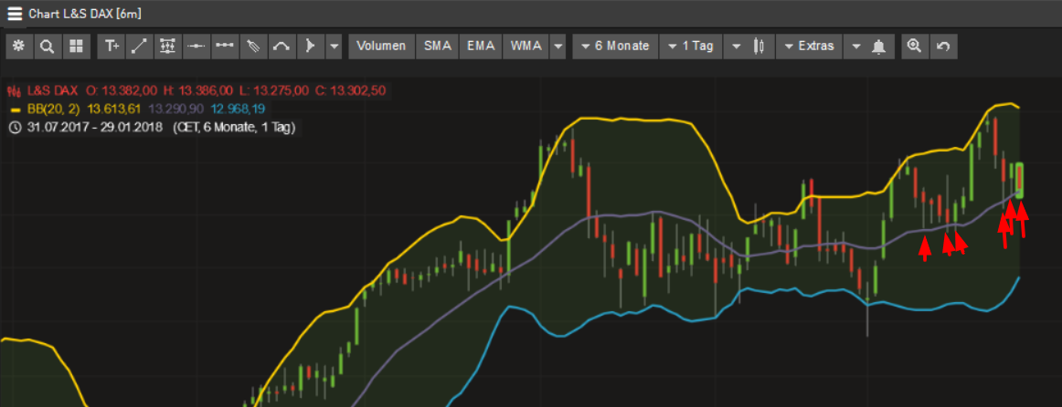Expand the 6 Monate period dropdown
Image resolution: width=1062 pixels, height=407 pixels.
click(612, 47)
